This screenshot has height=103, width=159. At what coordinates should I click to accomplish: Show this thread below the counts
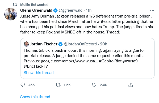tap(35, 97)
